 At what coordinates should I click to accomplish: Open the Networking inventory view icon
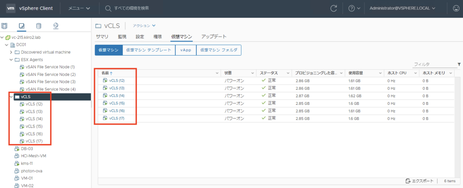click(x=56, y=26)
